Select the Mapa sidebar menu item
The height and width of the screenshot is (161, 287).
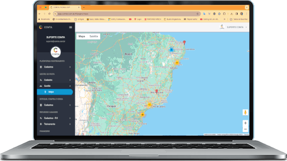click(x=55, y=92)
